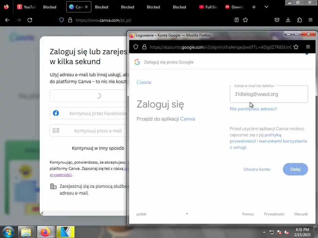Open the Extensions puzzle icon
Image resolution: width=318 pixels, height=238 pixels.
point(299,20)
